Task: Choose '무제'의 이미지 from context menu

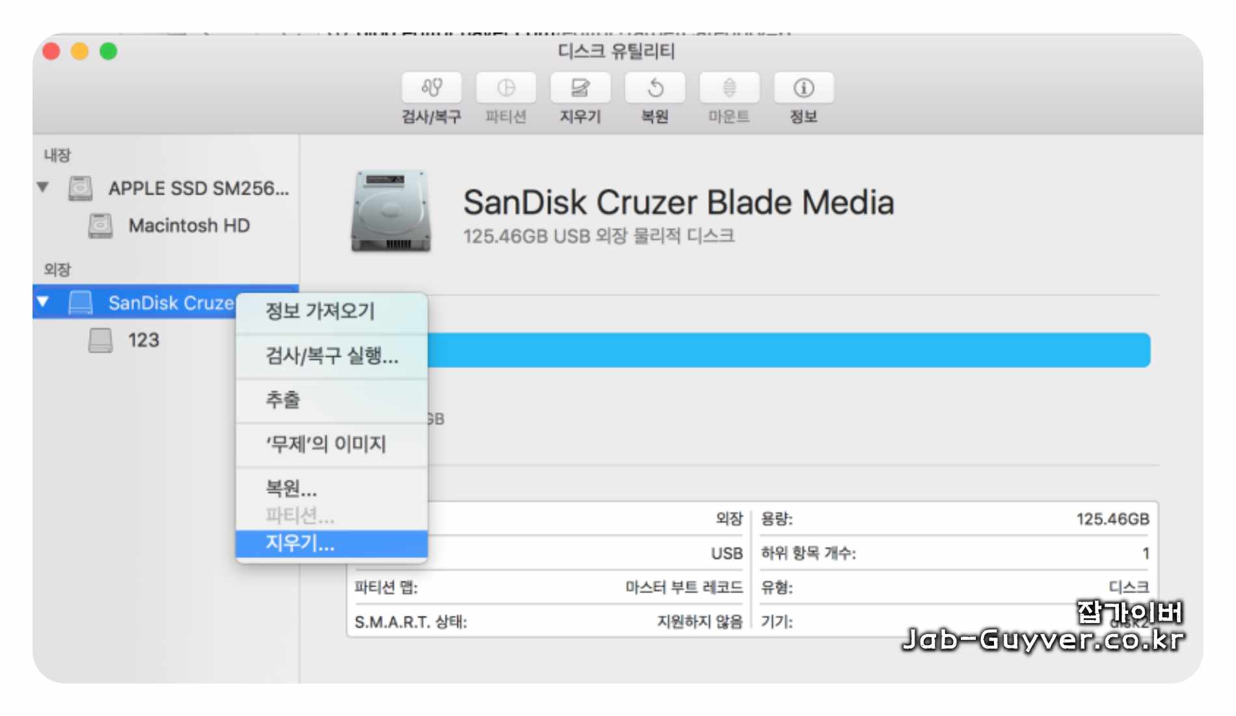Action: (x=332, y=444)
